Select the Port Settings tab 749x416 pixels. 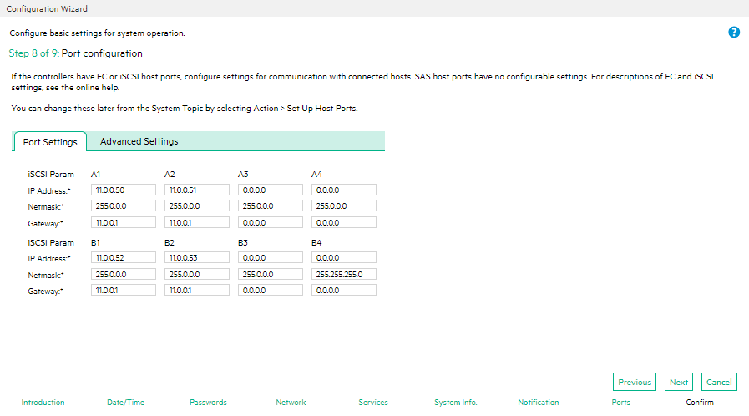(50, 142)
